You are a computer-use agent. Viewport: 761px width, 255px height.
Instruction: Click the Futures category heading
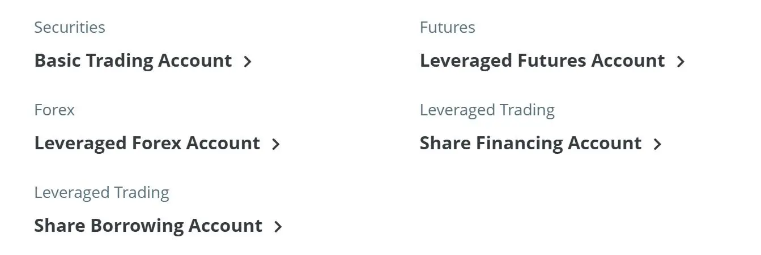448,27
